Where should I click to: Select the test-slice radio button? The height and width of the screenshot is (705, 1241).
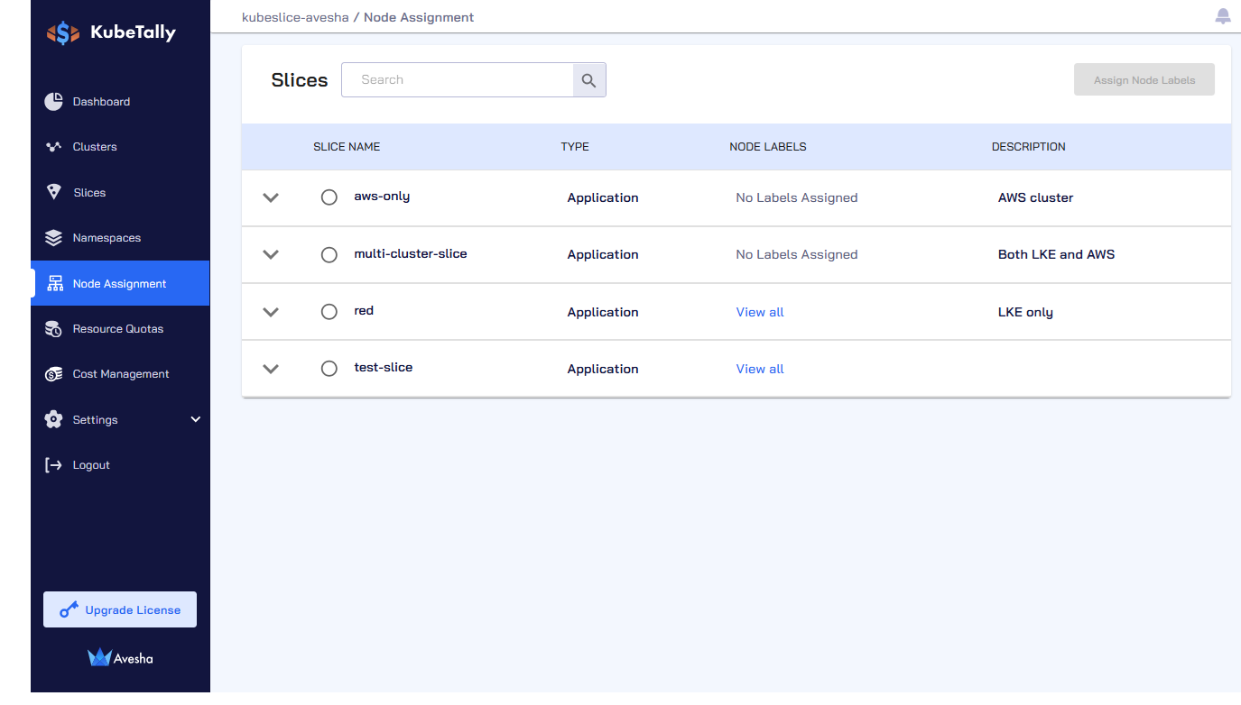pos(329,369)
